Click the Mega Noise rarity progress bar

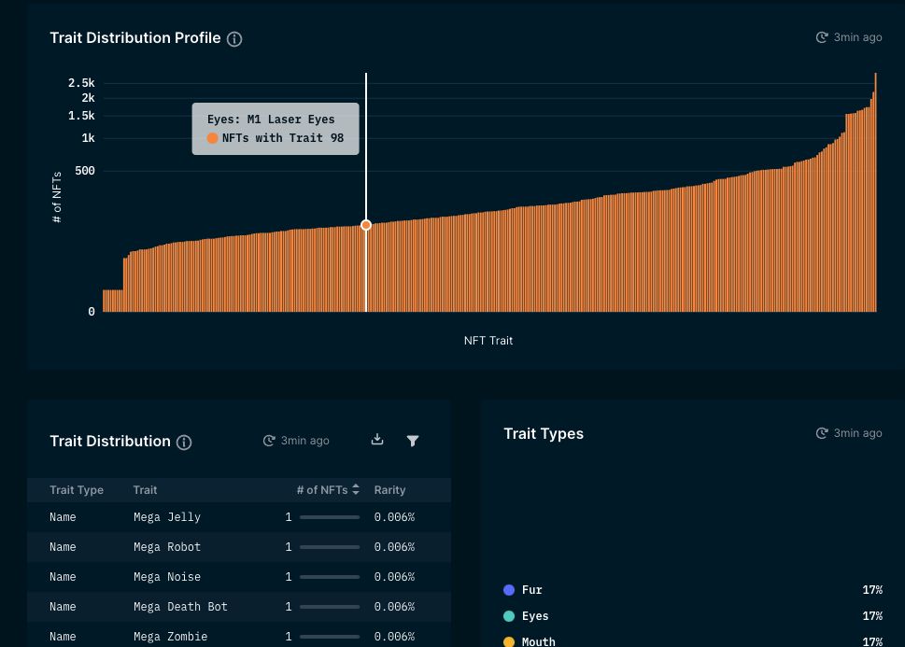[x=330, y=577]
